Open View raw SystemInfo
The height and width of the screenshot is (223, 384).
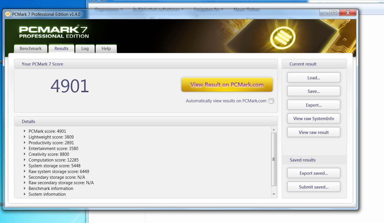coord(314,118)
